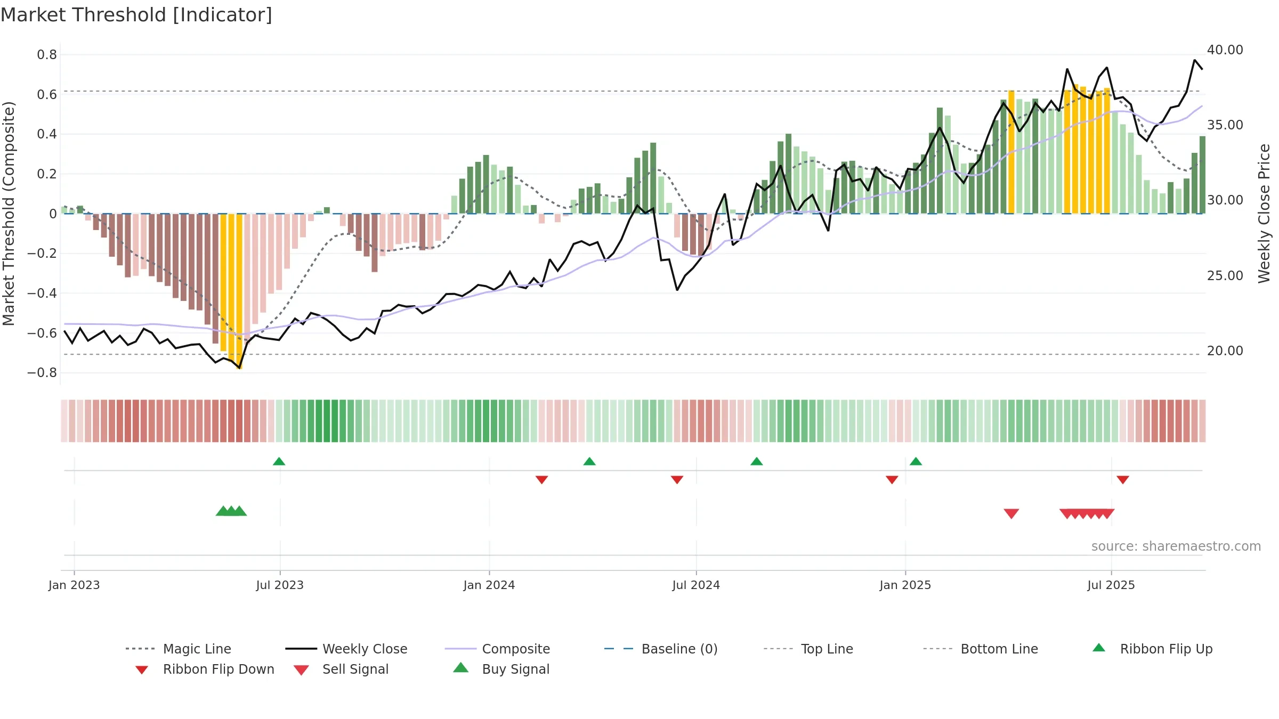
Task: Click the ribbon flip down marker before Jul 2024
Action: 677,480
